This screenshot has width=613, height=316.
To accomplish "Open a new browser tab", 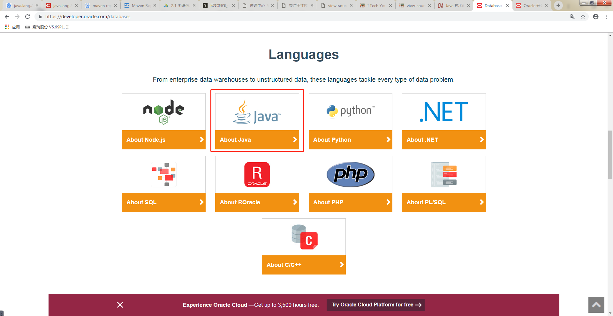I will [x=558, y=5].
